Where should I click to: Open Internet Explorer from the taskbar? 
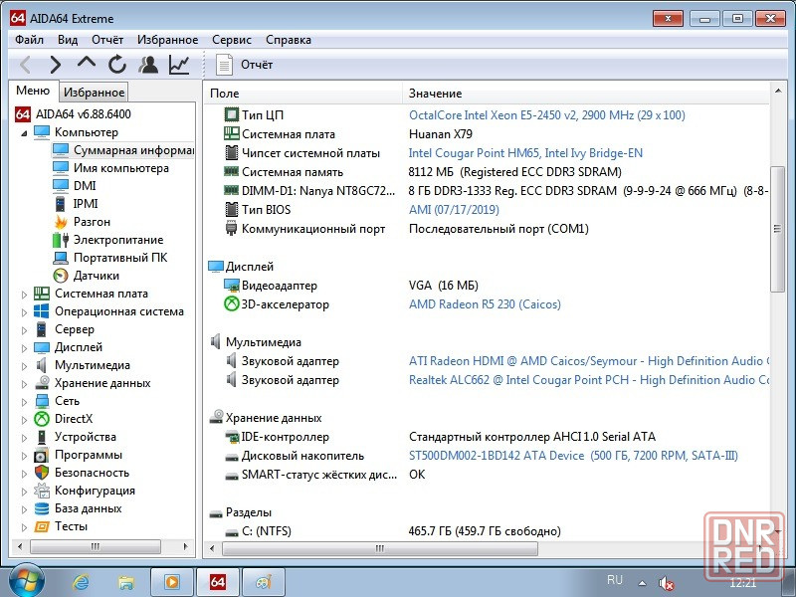[82, 582]
